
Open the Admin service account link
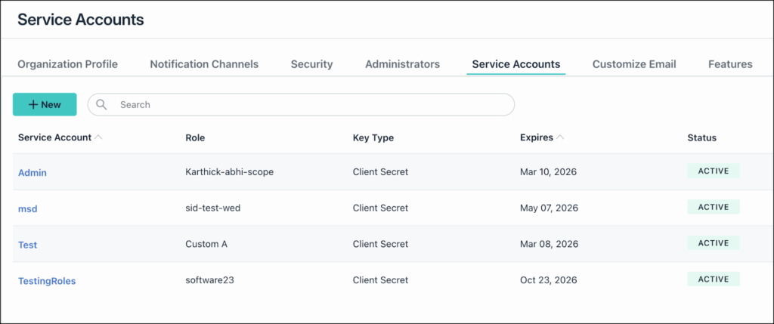33,172
